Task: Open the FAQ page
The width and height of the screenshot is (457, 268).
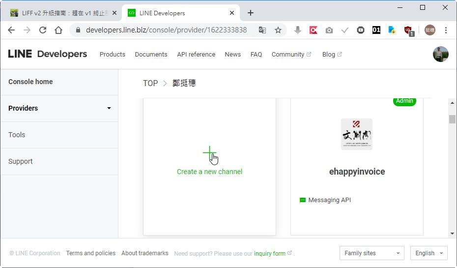Action: coord(256,55)
